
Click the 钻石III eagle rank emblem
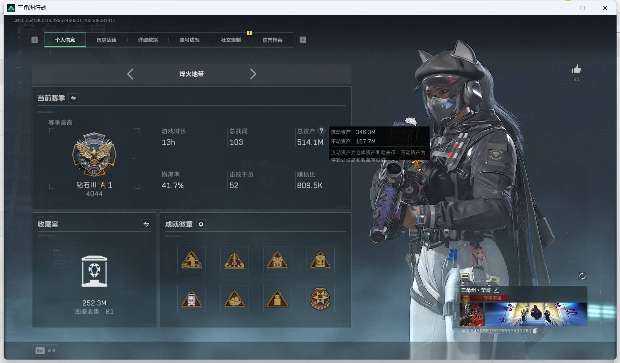(94, 155)
